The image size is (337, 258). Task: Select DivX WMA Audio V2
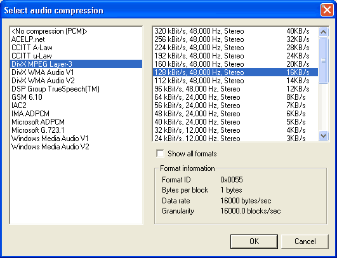76,81
